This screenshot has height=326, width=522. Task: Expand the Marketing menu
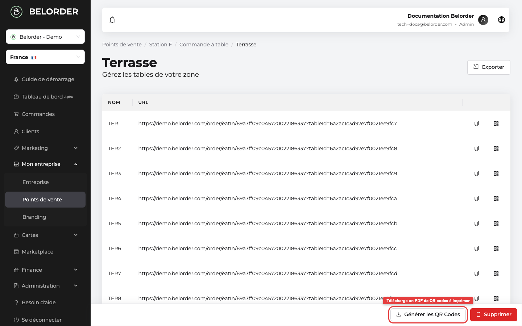coord(45,148)
